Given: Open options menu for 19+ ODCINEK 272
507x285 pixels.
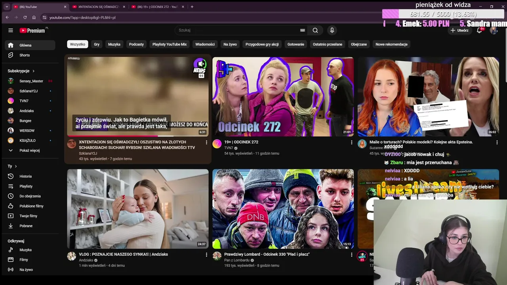Looking at the screenshot, I should coord(351,142).
